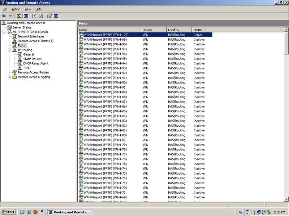Select Server Status icon in tree

point(9,27)
